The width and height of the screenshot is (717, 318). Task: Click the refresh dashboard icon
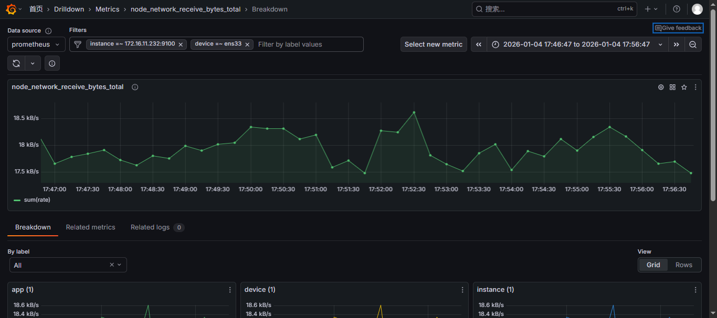(x=16, y=63)
